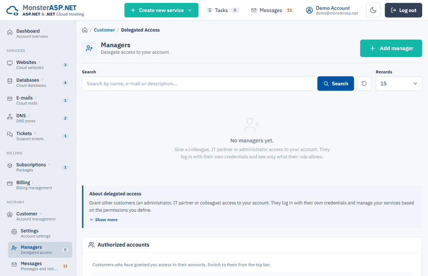The width and height of the screenshot is (428, 276).
Task: Open Tickets in the sidebar
Action: coord(38,136)
